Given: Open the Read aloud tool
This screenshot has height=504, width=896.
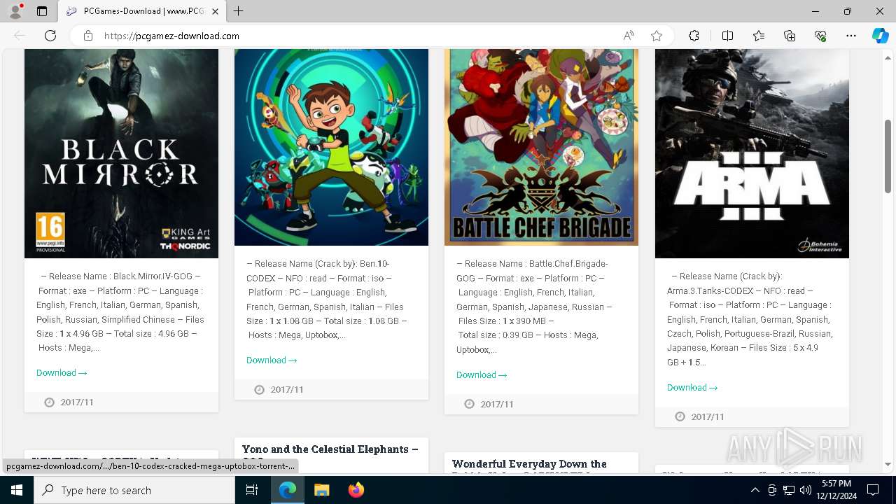Looking at the screenshot, I should [x=629, y=36].
